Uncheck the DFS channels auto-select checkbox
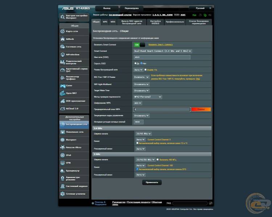This screenshot has width=272, height=217. coord(137,169)
